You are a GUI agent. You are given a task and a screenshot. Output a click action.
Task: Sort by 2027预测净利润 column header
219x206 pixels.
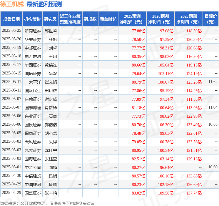(x=188, y=19)
